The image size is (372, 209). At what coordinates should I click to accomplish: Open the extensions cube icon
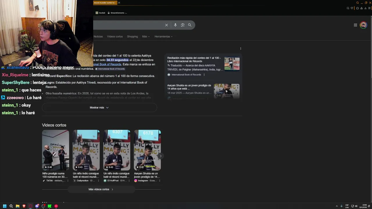pyautogui.click(x=357, y=8)
